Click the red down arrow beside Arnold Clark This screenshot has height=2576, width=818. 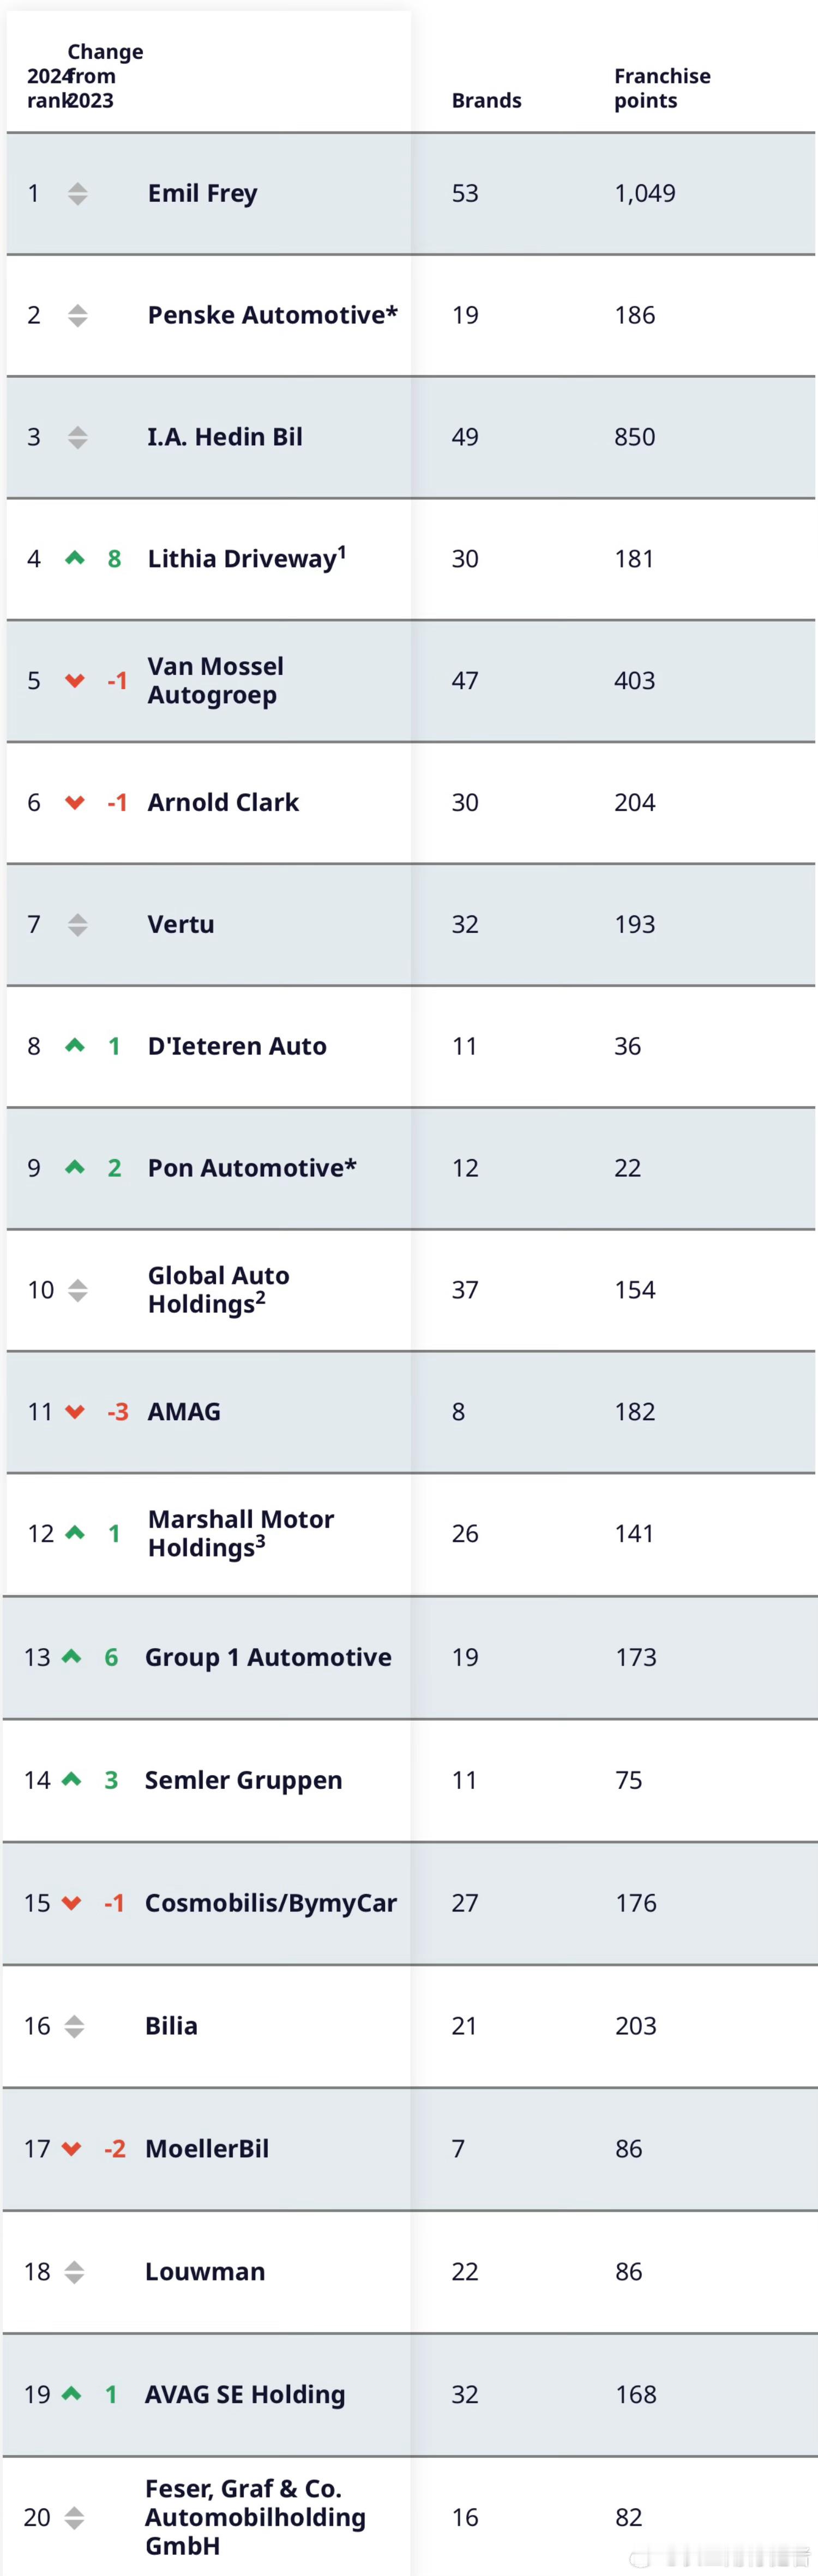tap(75, 802)
